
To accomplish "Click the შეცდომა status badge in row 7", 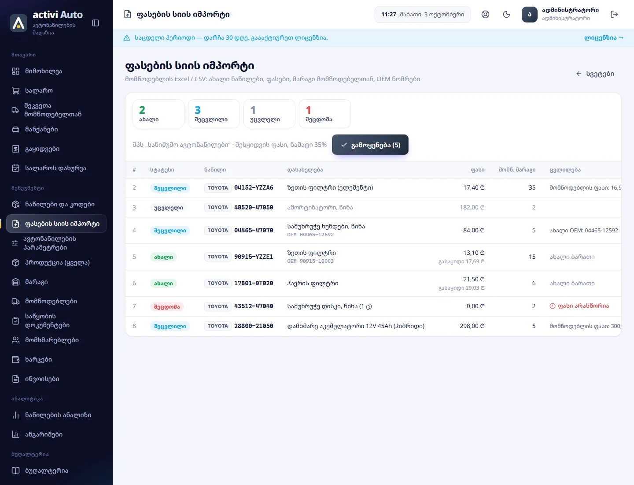I will point(167,307).
